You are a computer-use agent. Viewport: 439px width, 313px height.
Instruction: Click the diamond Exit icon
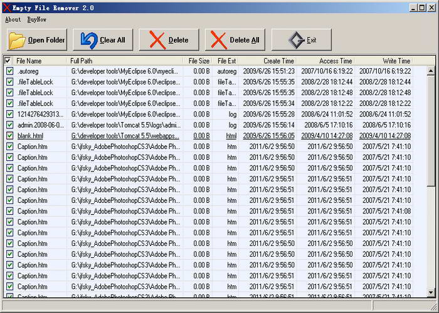tap(296, 40)
